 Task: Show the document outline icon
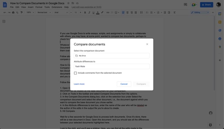[x=4, y=21]
